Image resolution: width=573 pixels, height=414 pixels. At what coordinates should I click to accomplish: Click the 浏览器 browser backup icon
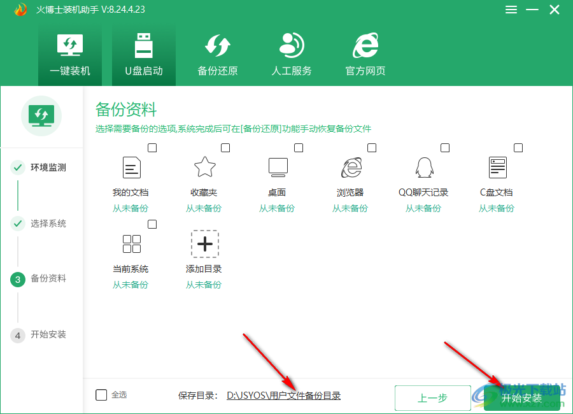350,168
